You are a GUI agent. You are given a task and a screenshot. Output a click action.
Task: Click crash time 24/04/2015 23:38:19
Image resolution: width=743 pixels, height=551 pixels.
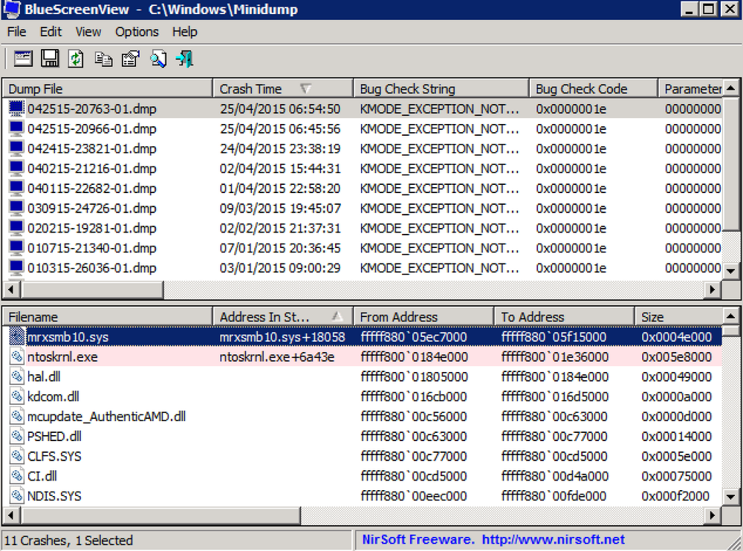[280, 149]
